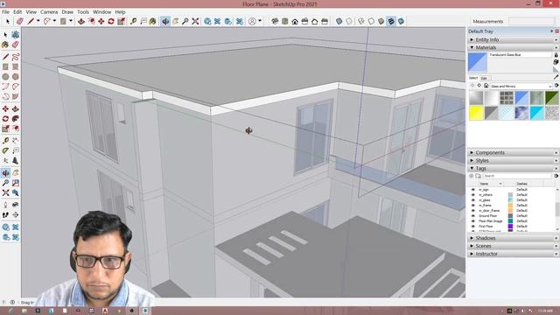Image resolution: width=560 pixels, height=315 pixels.
Task: Open the Draw menu
Action: point(67,11)
